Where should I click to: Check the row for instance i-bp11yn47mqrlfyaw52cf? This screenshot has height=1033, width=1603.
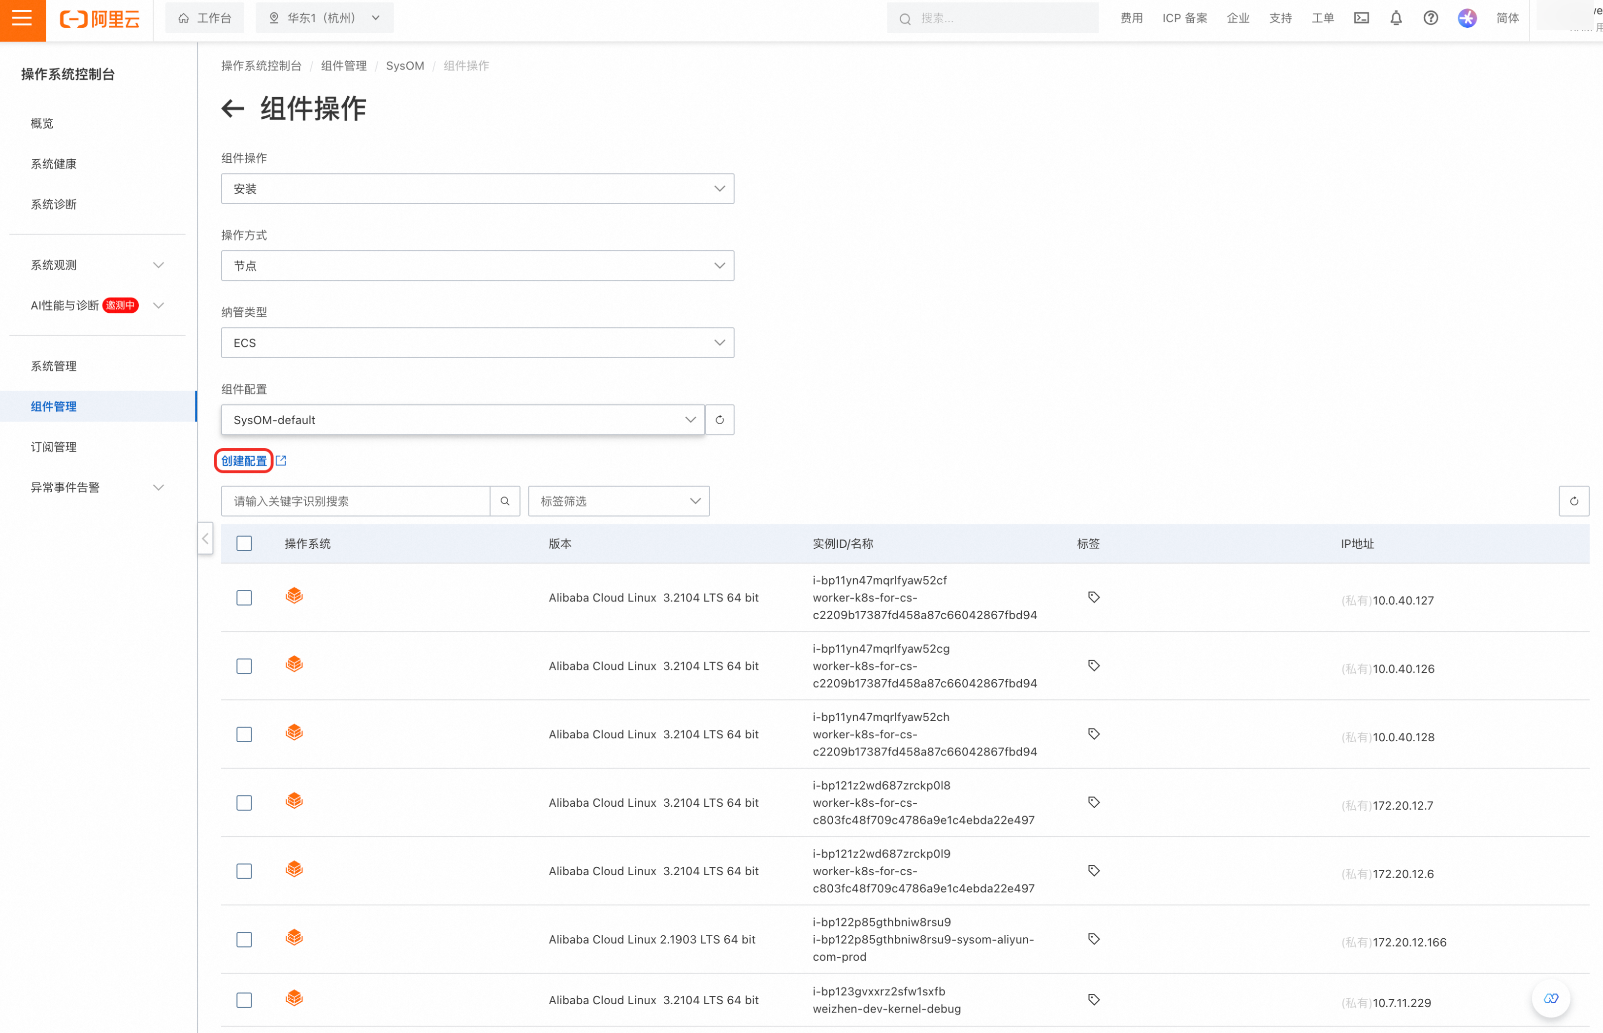[x=244, y=598]
